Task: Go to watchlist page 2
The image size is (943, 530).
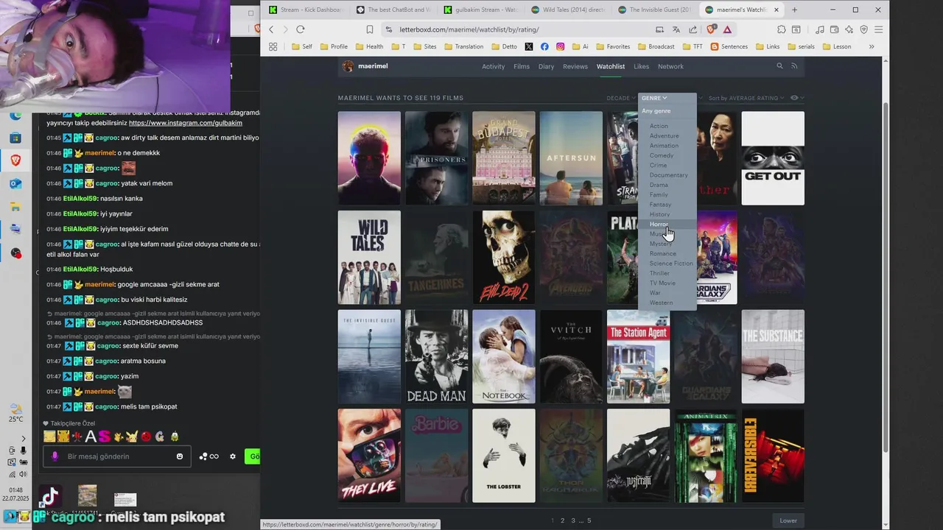Action: tap(562, 520)
